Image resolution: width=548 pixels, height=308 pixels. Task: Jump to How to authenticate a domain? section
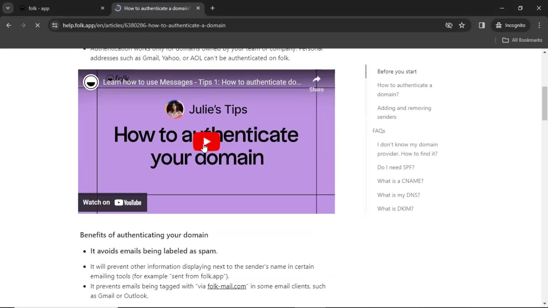pyautogui.click(x=405, y=90)
